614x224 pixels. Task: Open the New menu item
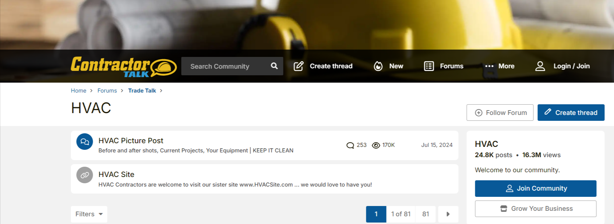pos(396,66)
